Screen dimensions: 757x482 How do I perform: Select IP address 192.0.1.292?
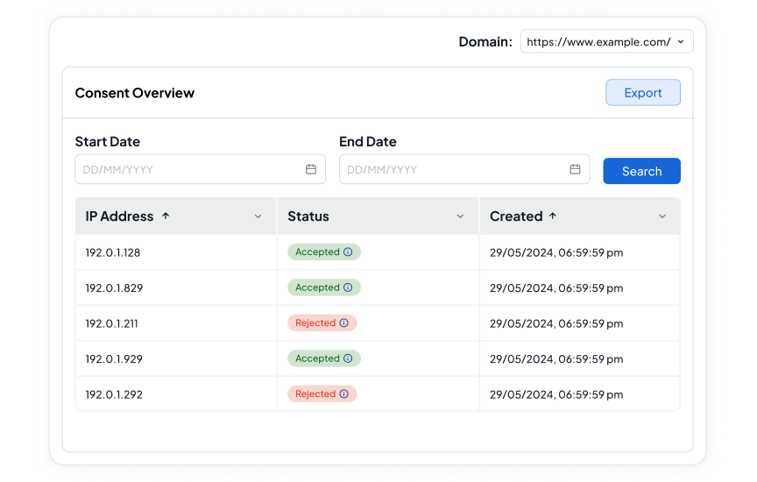click(x=115, y=394)
